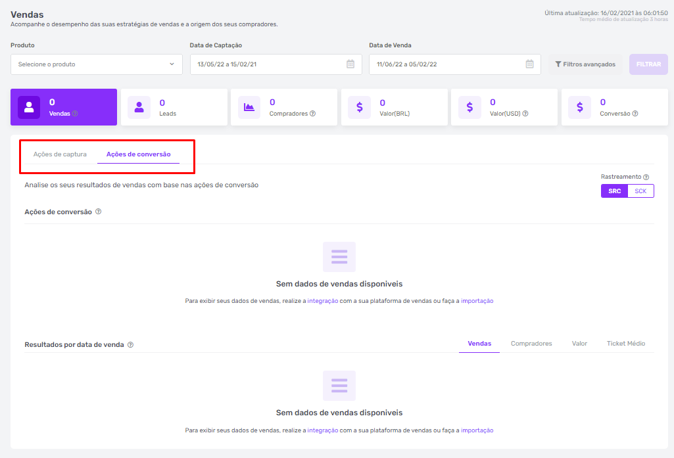Click help icon beside Ações de conversão heading
Screen dimensions: 674x458
(99, 212)
